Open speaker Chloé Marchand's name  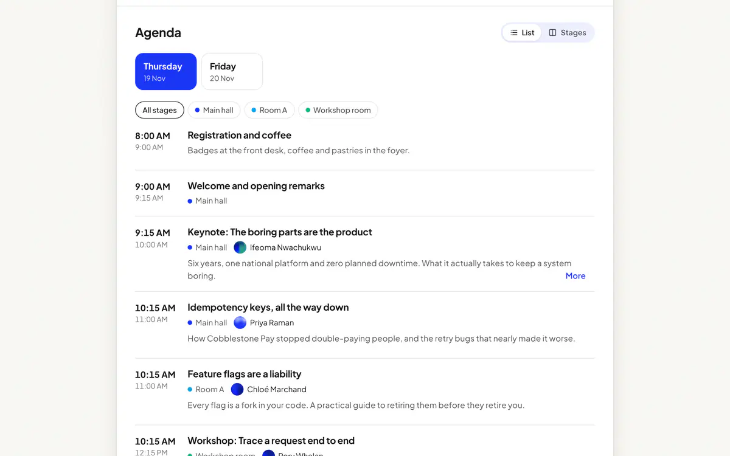(x=277, y=390)
